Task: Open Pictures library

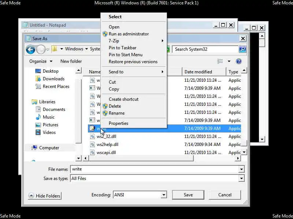Action: 51,125
